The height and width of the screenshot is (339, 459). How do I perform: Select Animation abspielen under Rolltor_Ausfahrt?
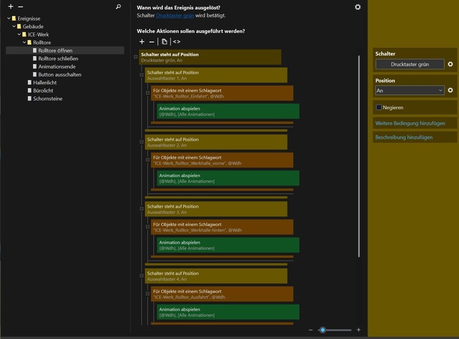tap(228, 312)
